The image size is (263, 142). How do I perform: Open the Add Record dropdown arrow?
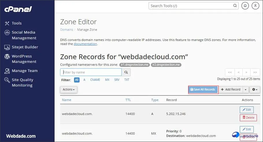click(246, 89)
